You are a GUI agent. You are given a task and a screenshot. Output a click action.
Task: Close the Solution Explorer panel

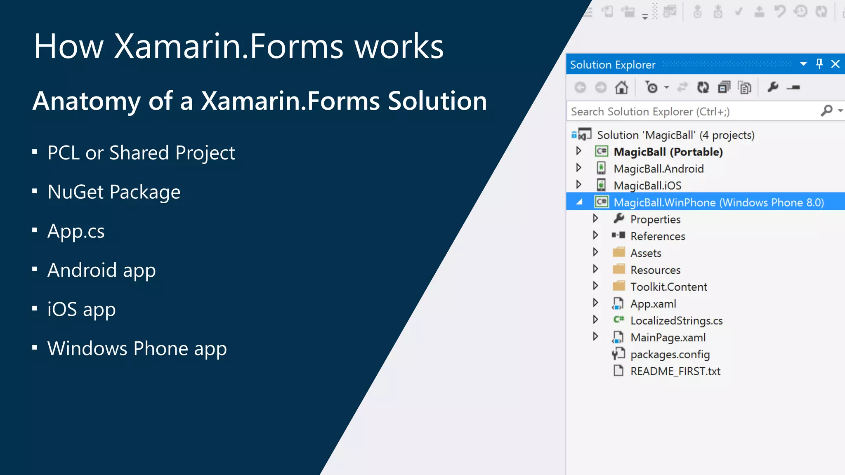click(x=836, y=64)
